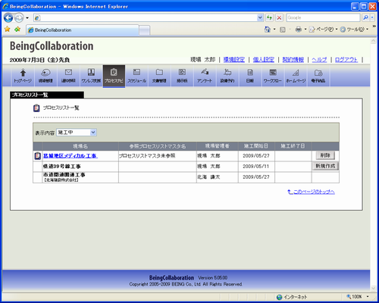Expand the recent pages arrow beside Forward
379x303 pixels.
(x=27, y=18)
